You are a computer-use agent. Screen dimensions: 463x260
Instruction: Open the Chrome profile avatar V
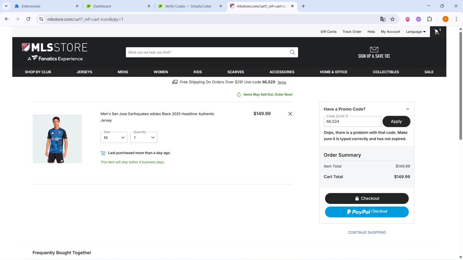point(445,19)
